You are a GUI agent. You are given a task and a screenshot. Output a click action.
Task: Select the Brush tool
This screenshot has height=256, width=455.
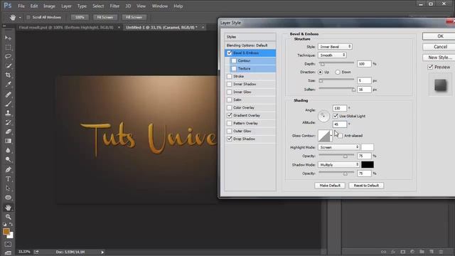(x=8, y=104)
